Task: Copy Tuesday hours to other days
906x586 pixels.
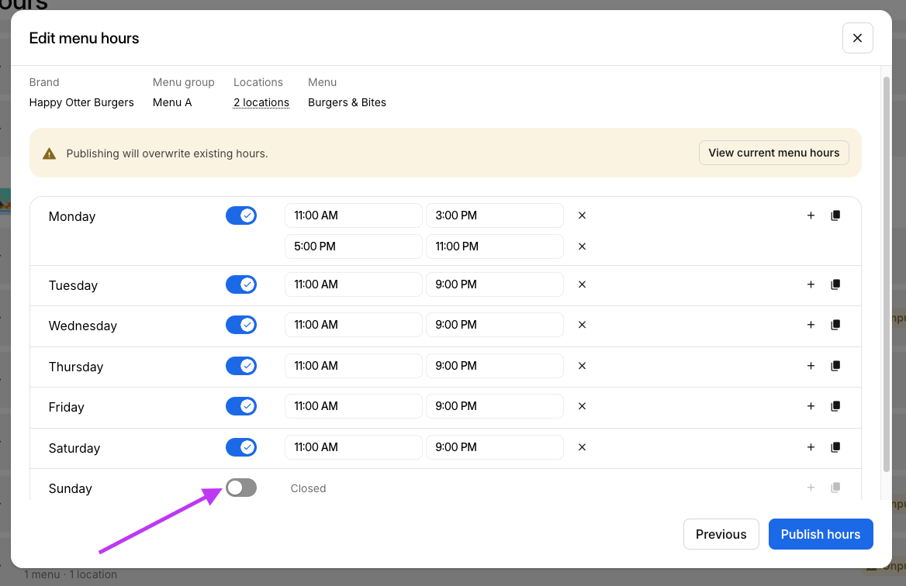Action: (x=835, y=284)
